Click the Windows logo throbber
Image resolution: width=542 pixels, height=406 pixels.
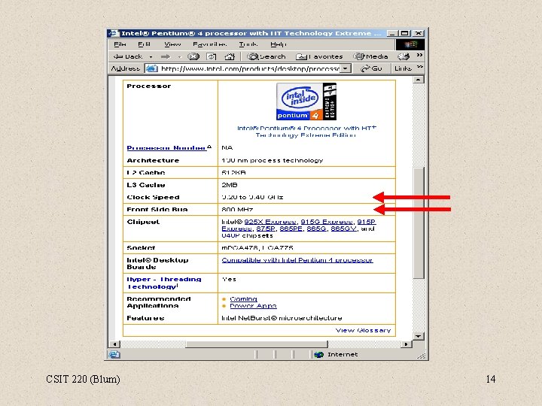[x=410, y=44]
